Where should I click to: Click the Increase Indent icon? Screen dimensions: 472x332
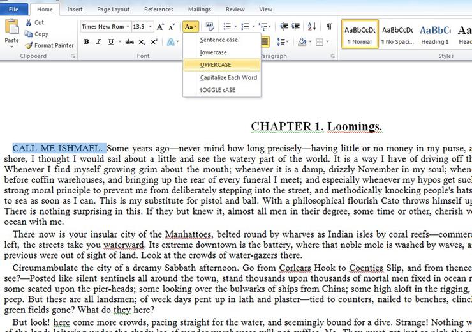coord(295,27)
